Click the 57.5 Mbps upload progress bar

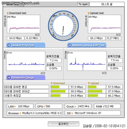(x=97, y=87)
